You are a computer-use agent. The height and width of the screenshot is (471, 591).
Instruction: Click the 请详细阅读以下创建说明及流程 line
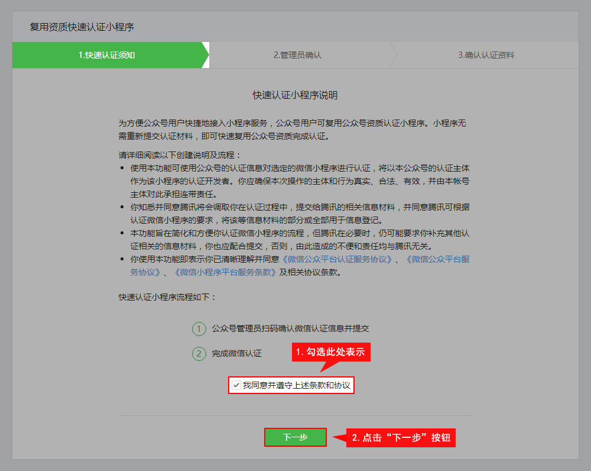[x=177, y=155]
